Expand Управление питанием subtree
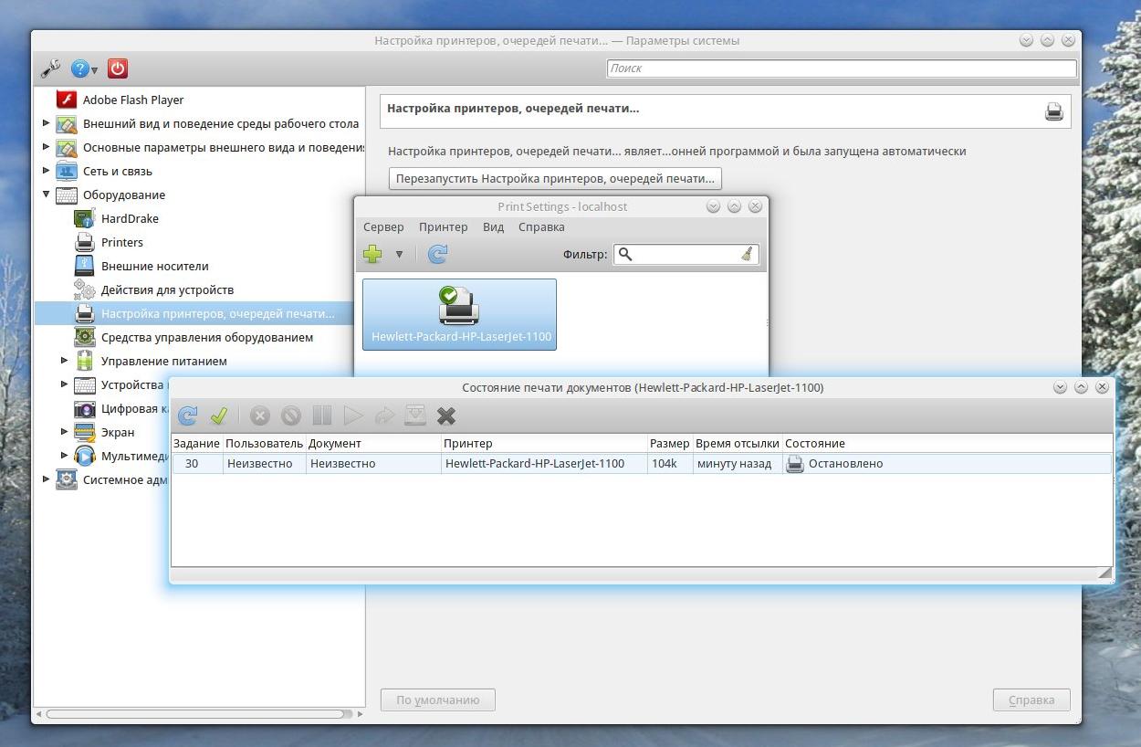1141x747 pixels. point(65,360)
